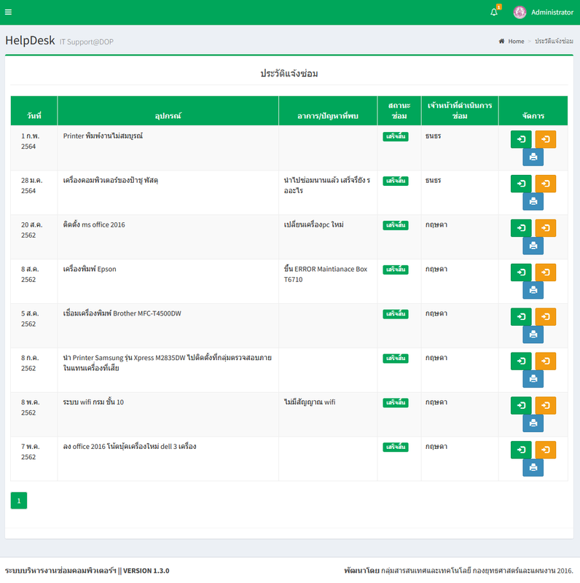Select page 1 in pagination

tap(18, 500)
